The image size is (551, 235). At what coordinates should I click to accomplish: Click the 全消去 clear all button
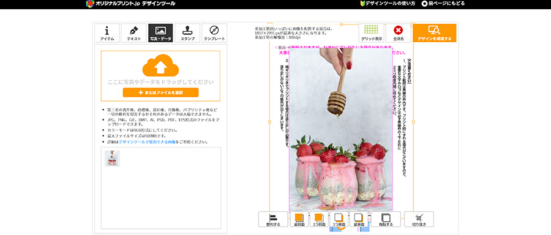pyautogui.click(x=398, y=33)
